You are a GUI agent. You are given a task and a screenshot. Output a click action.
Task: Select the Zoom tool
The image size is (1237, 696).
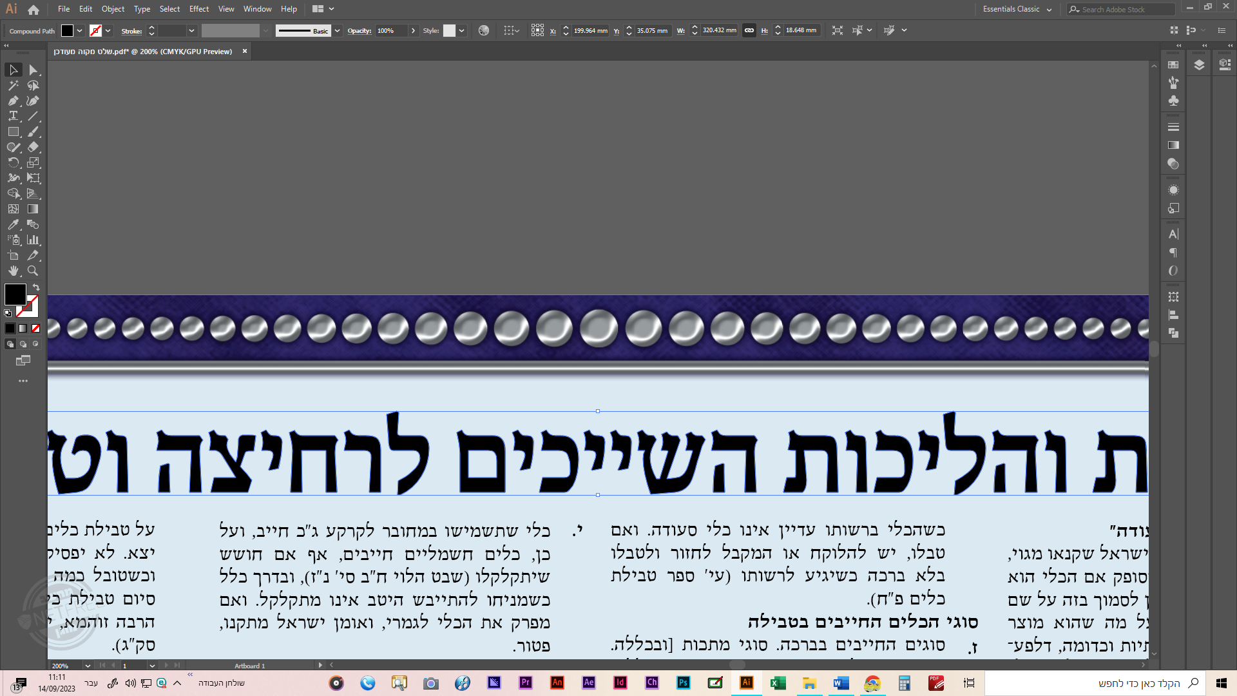33,271
